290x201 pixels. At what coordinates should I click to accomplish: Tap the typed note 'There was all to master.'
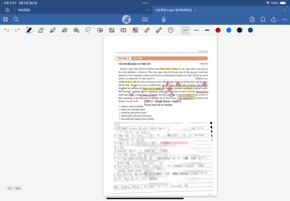[x=158, y=105]
